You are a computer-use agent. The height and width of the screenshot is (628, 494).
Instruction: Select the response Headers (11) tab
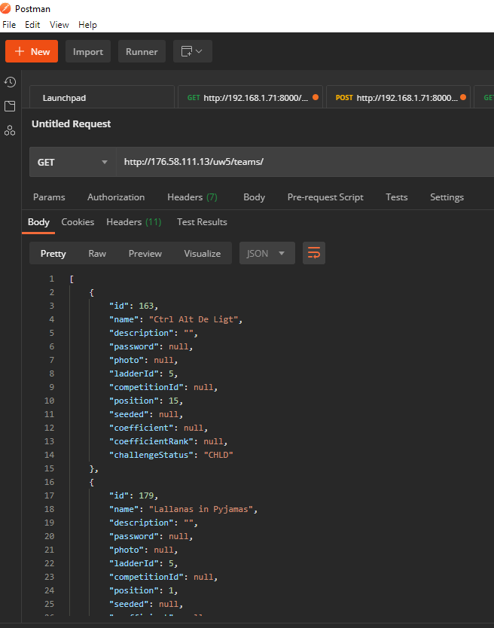pyautogui.click(x=134, y=222)
